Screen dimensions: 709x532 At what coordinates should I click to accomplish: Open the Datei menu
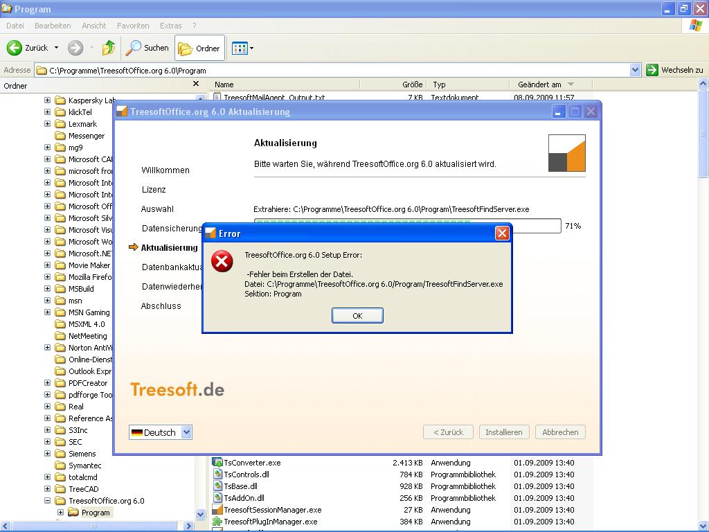click(x=15, y=26)
